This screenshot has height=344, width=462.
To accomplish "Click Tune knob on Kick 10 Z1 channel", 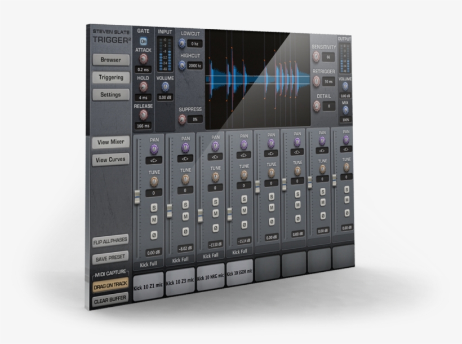I will 154,182.
